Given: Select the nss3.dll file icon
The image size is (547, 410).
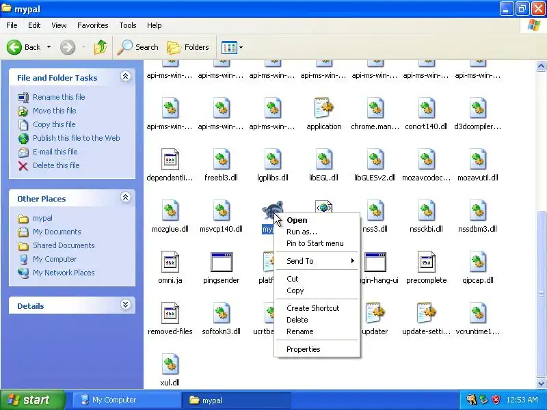Looking at the screenshot, I should [x=375, y=211].
